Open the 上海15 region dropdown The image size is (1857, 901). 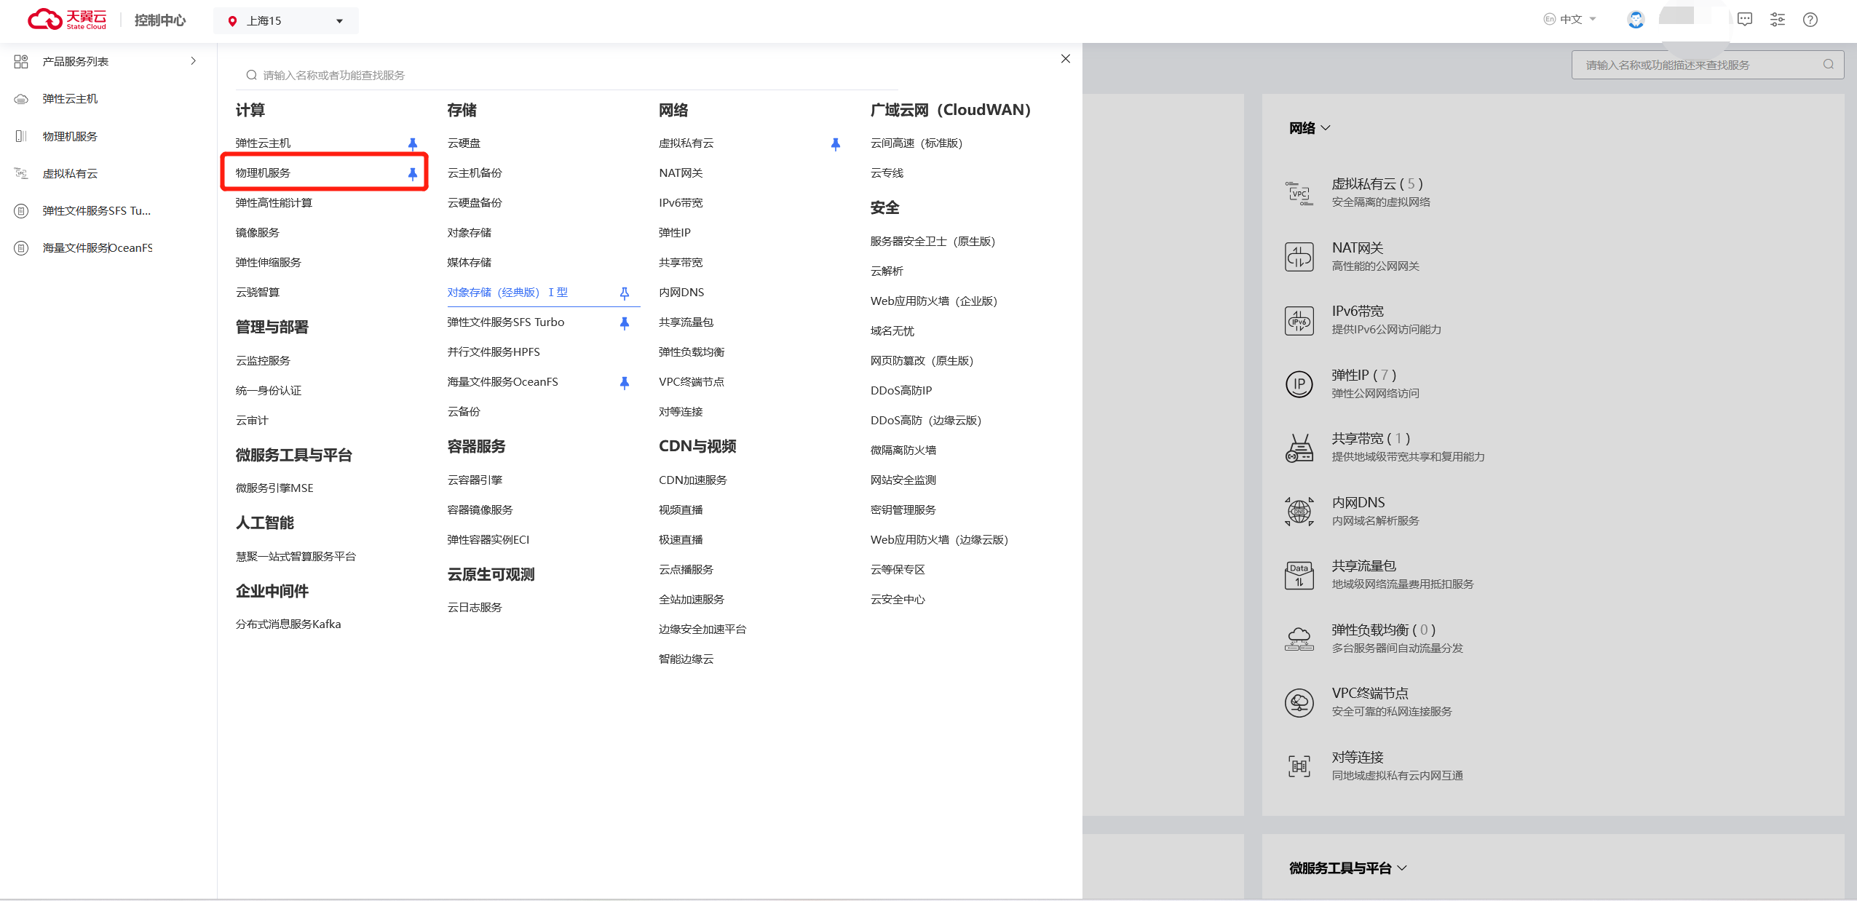pos(286,21)
